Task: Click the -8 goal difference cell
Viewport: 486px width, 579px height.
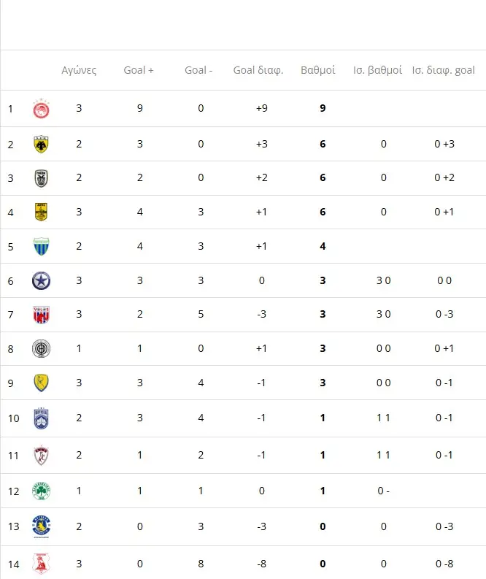Action: (261, 563)
